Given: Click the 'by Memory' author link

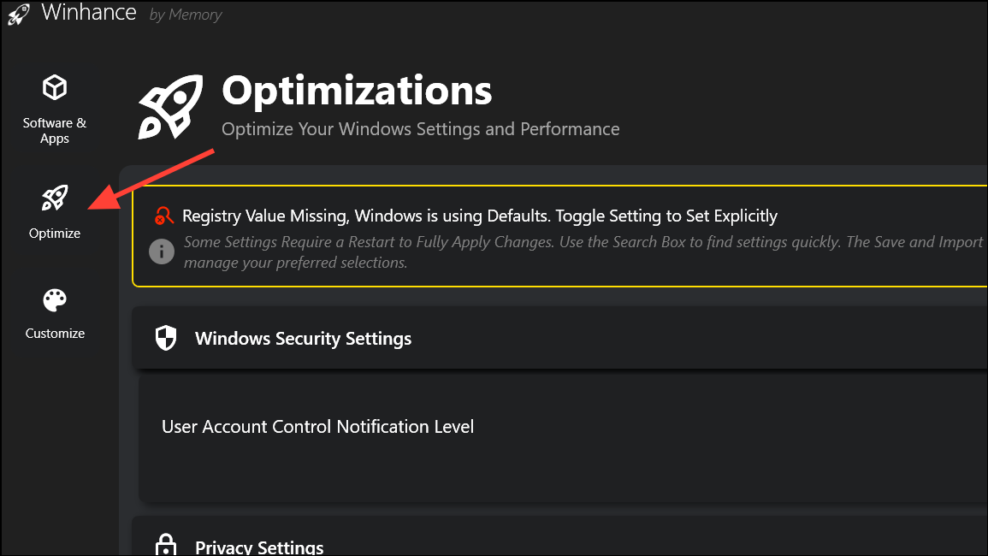Looking at the screenshot, I should 185,15.
